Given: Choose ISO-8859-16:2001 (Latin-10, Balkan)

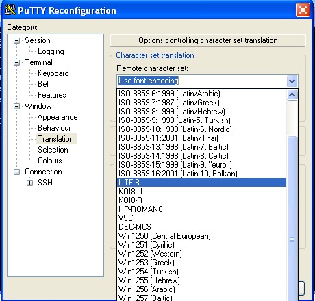Looking at the screenshot, I should coord(202,174).
